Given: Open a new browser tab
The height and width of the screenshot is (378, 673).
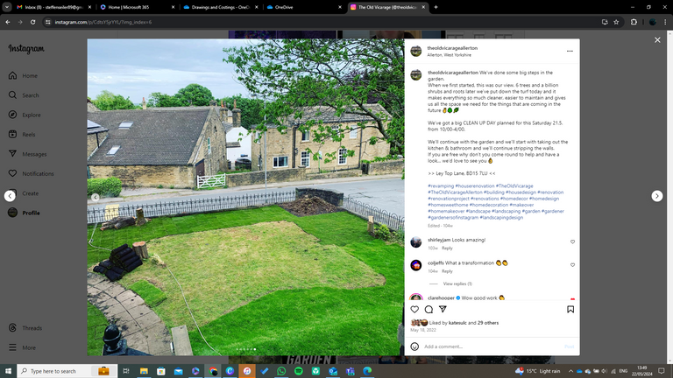Looking at the screenshot, I should 436,7.
